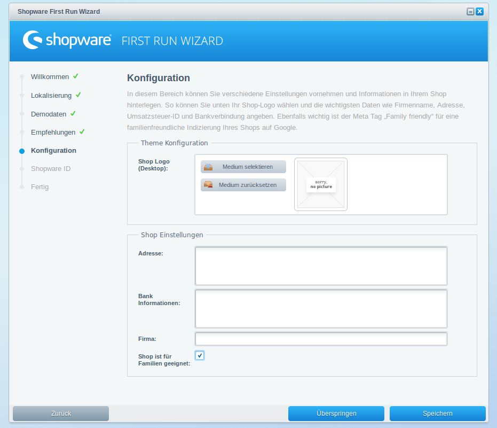Click green checkmark beside Empfehlungen

[x=82, y=132]
